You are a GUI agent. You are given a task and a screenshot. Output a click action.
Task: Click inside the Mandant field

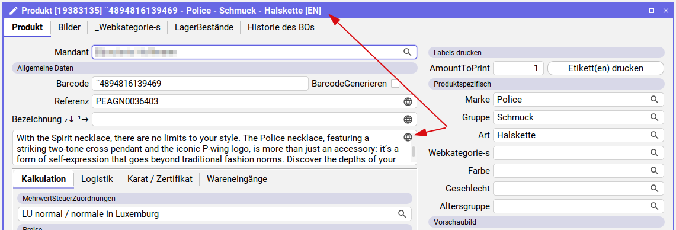[x=254, y=52]
